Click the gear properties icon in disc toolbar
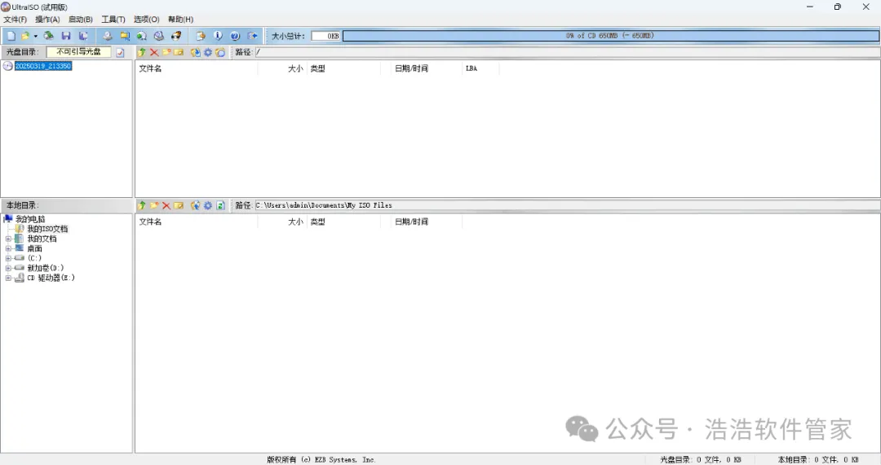 point(208,52)
